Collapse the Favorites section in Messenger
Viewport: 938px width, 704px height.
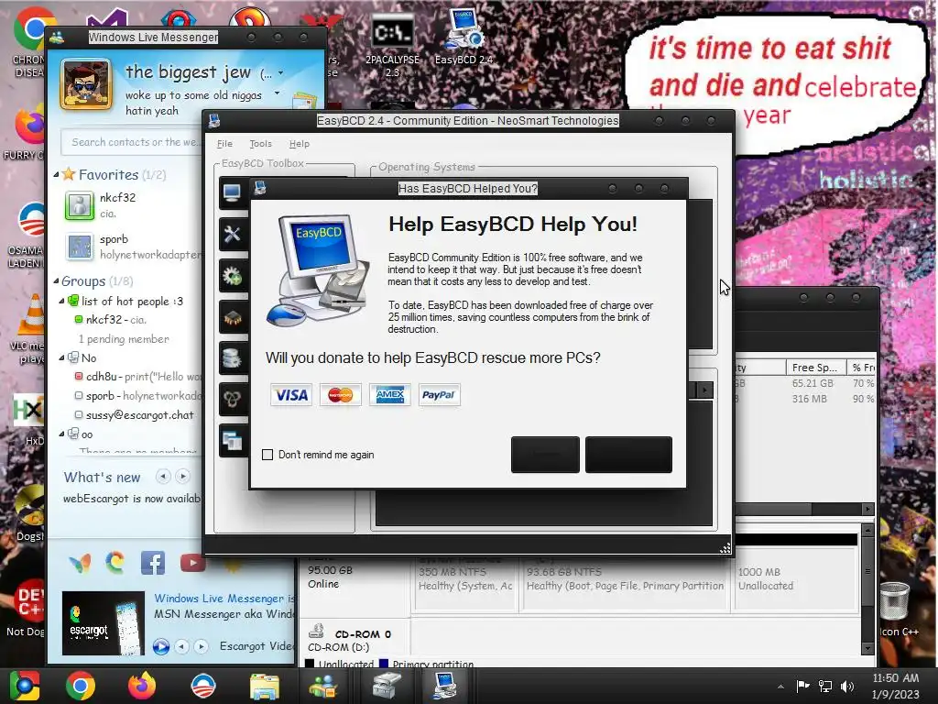56,175
